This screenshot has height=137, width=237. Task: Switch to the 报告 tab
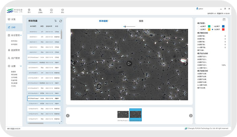(x=141, y=21)
